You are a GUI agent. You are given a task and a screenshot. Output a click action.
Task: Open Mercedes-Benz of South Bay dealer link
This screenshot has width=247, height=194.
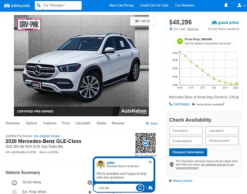tap(202, 97)
